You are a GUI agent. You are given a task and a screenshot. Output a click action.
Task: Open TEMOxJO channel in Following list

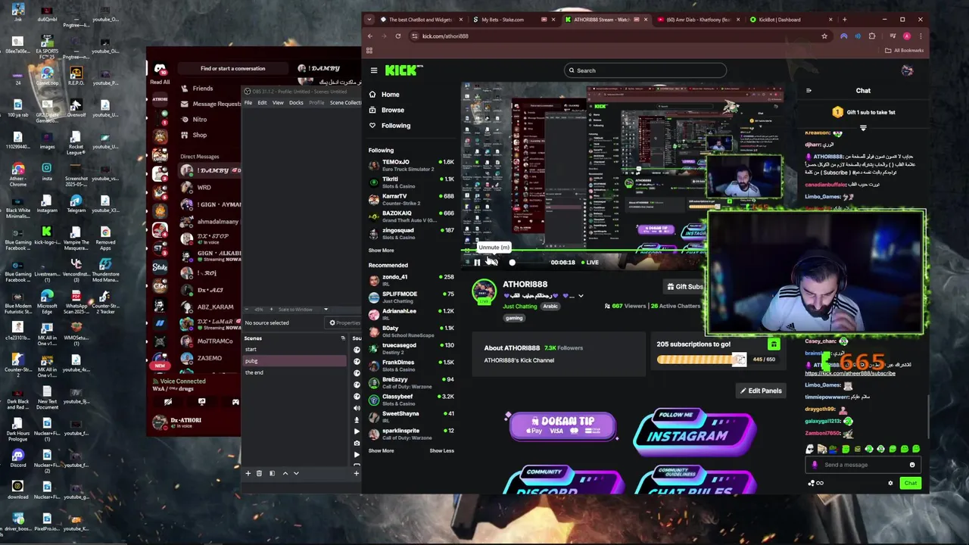point(411,165)
